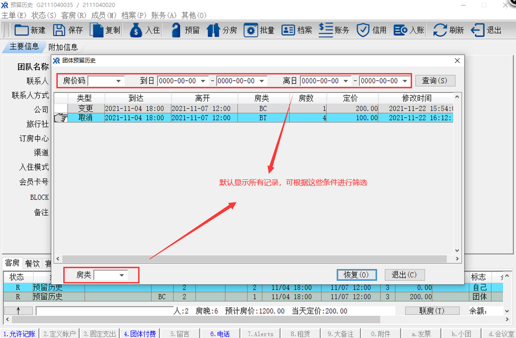Click the 入住 (Check-in) money bag icon
Image resolution: width=516 pixels, height=338 pixels.
pos(136,30)
